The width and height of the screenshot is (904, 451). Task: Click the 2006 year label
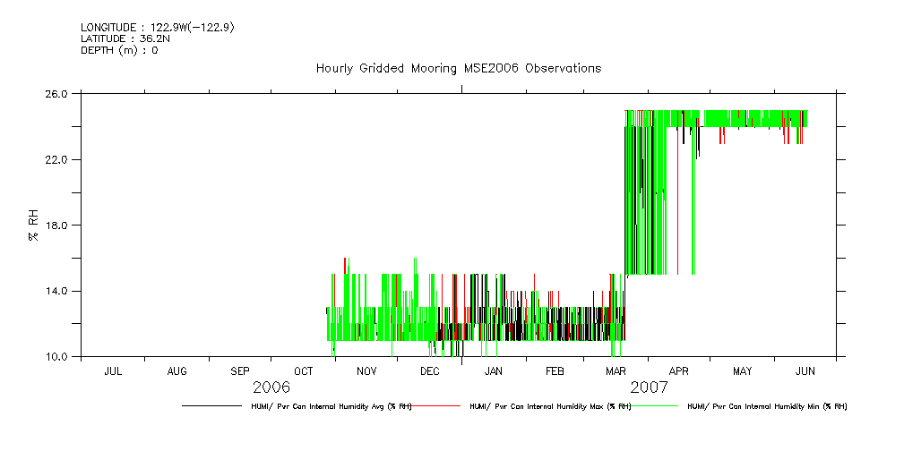coord(271,387)
